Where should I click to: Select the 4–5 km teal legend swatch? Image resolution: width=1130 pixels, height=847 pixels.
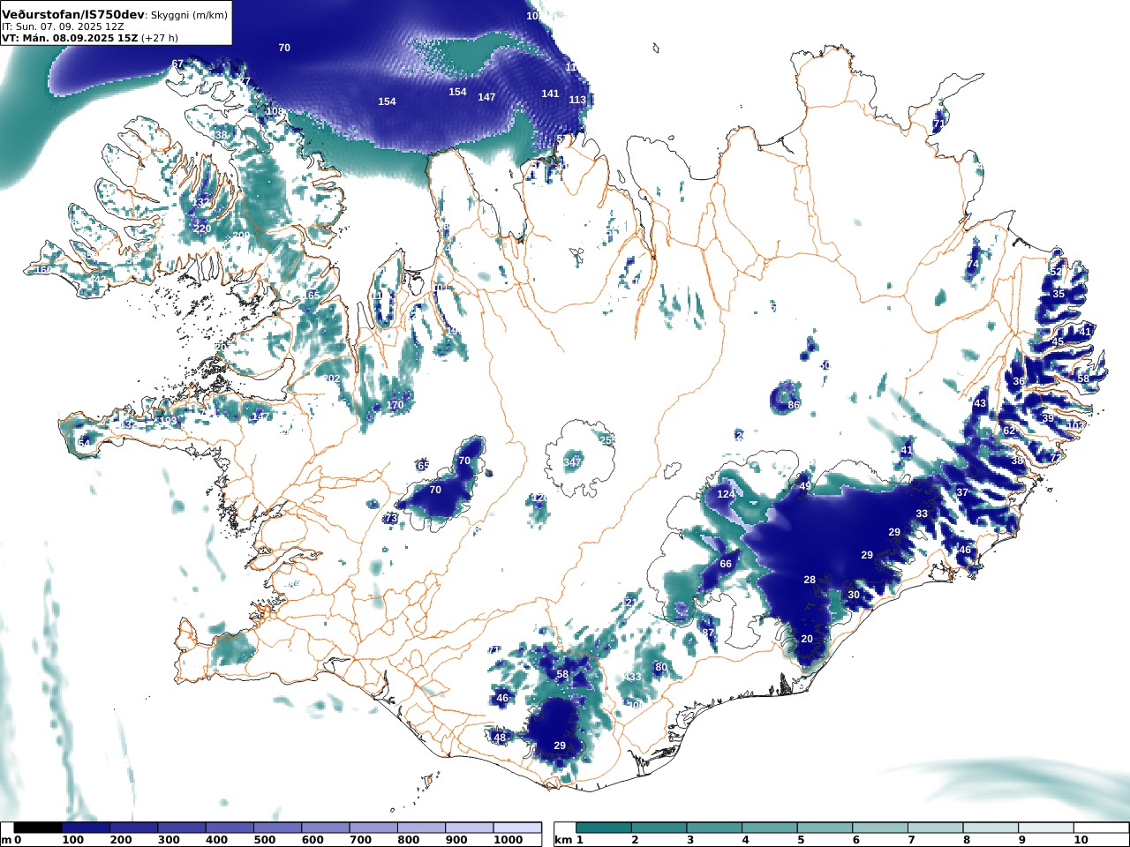click(770, 828)
